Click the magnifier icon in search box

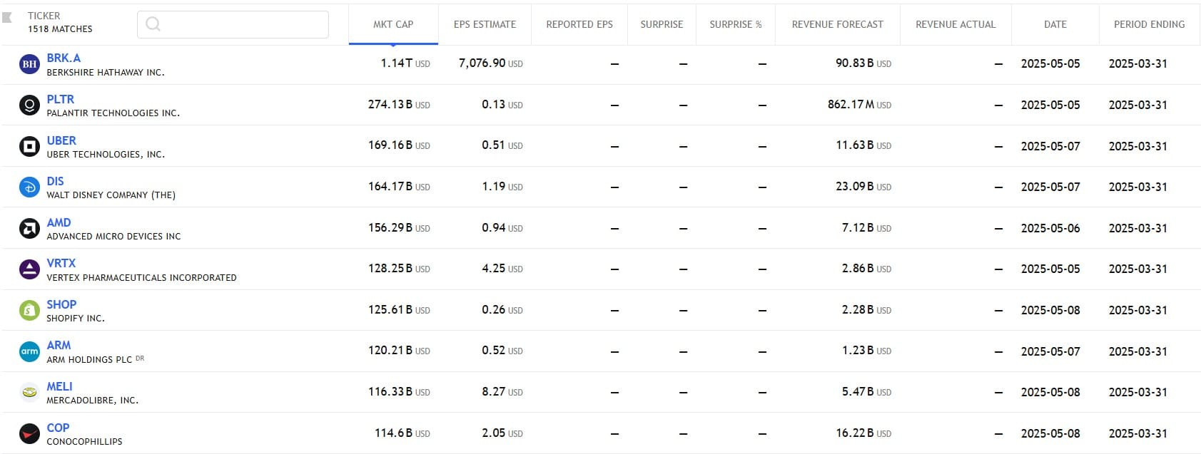(153, 24)
